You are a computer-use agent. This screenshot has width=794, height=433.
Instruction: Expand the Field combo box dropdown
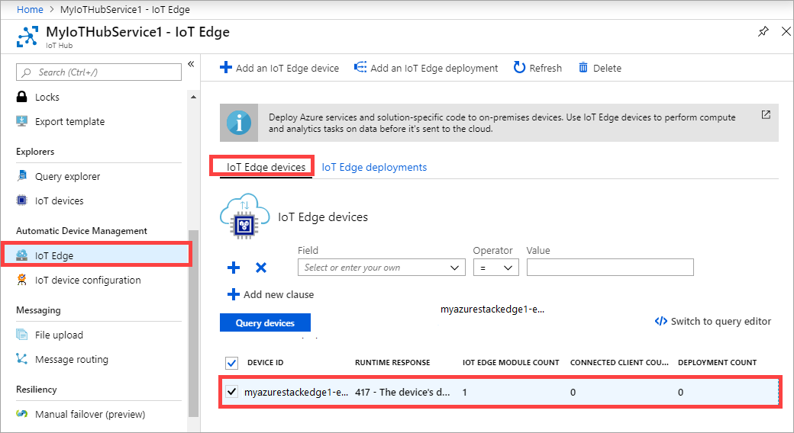pyautogui.click(x=456, y=268)
